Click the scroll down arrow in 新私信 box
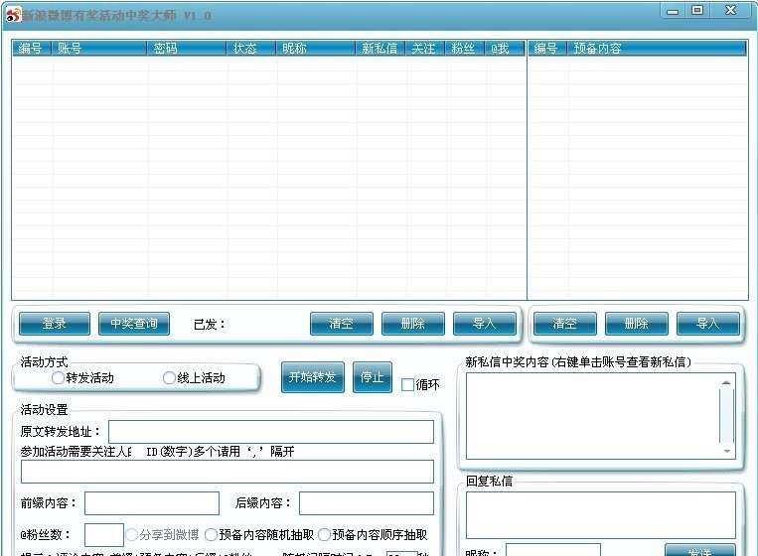The image size is (758, 556). click(x=726, y=451)
